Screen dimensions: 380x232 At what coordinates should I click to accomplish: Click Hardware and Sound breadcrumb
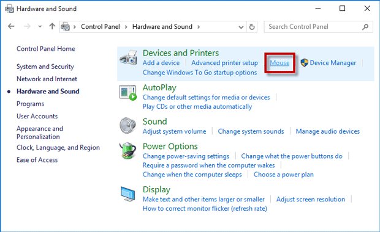pos(162,26)
